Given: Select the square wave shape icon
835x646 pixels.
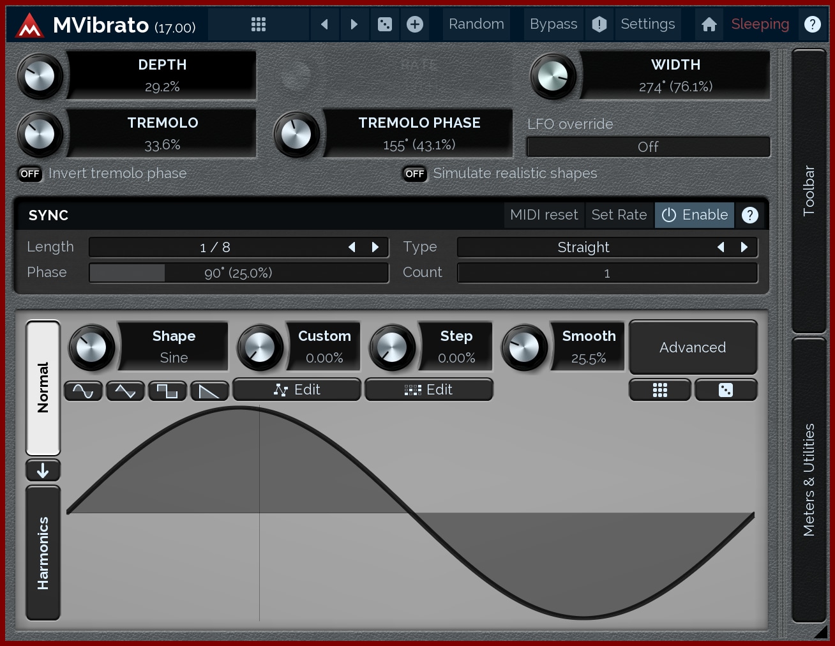Looking at the screenshot, I should tap(167, 391).
